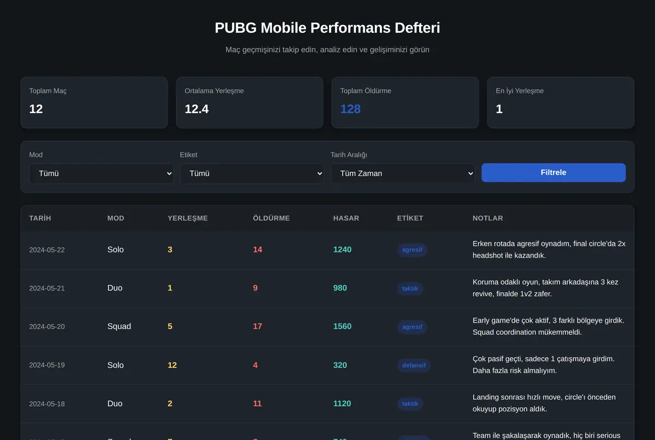Click the damage value 1560
The image size is (655, 440).
click(342, 326)
